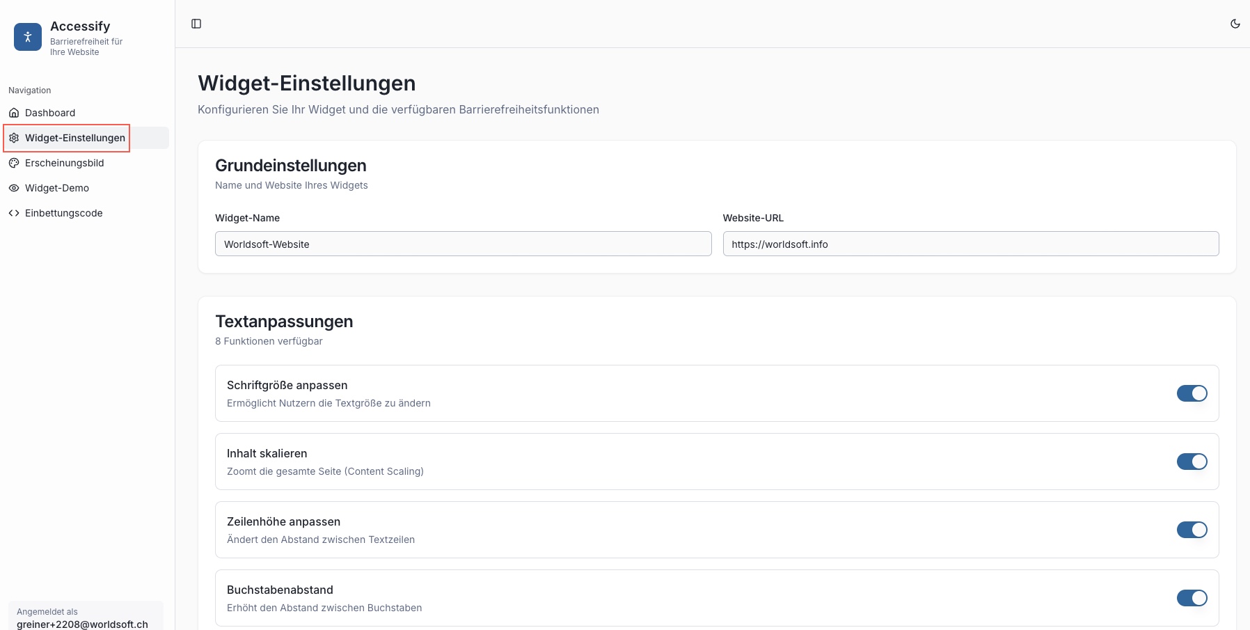Open the Dashboard navigation item

point(50,113)
